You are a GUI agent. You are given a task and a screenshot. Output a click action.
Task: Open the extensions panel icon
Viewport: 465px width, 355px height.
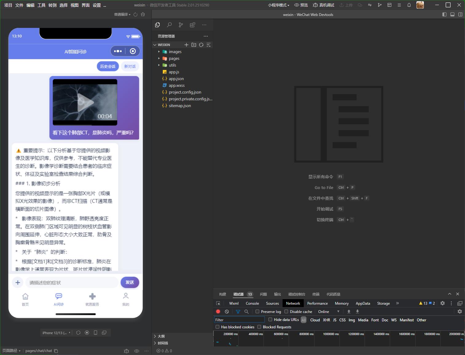pos(193,25)
